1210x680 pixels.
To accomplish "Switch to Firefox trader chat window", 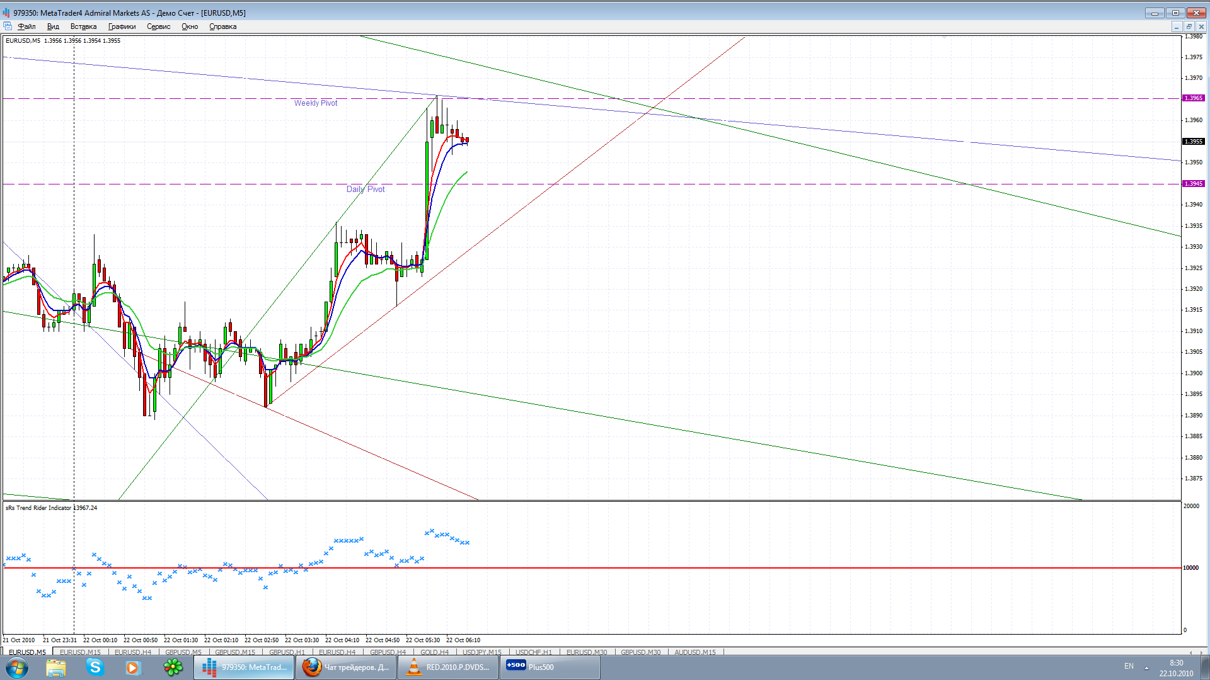I will tap(347, 667).
